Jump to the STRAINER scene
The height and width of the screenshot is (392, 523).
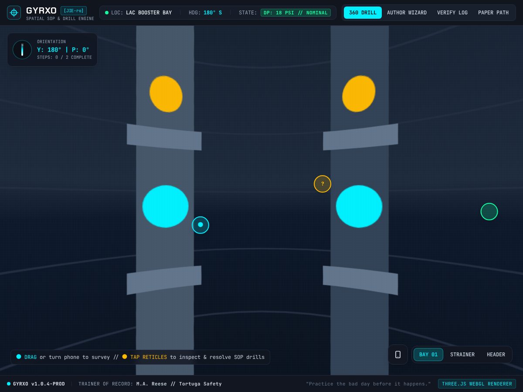coord(462,355)
